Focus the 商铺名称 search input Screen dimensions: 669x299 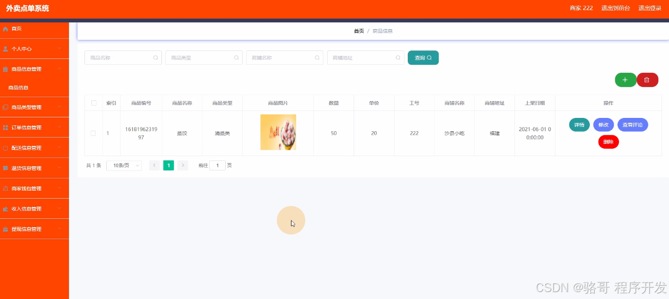tap(285, 58)
